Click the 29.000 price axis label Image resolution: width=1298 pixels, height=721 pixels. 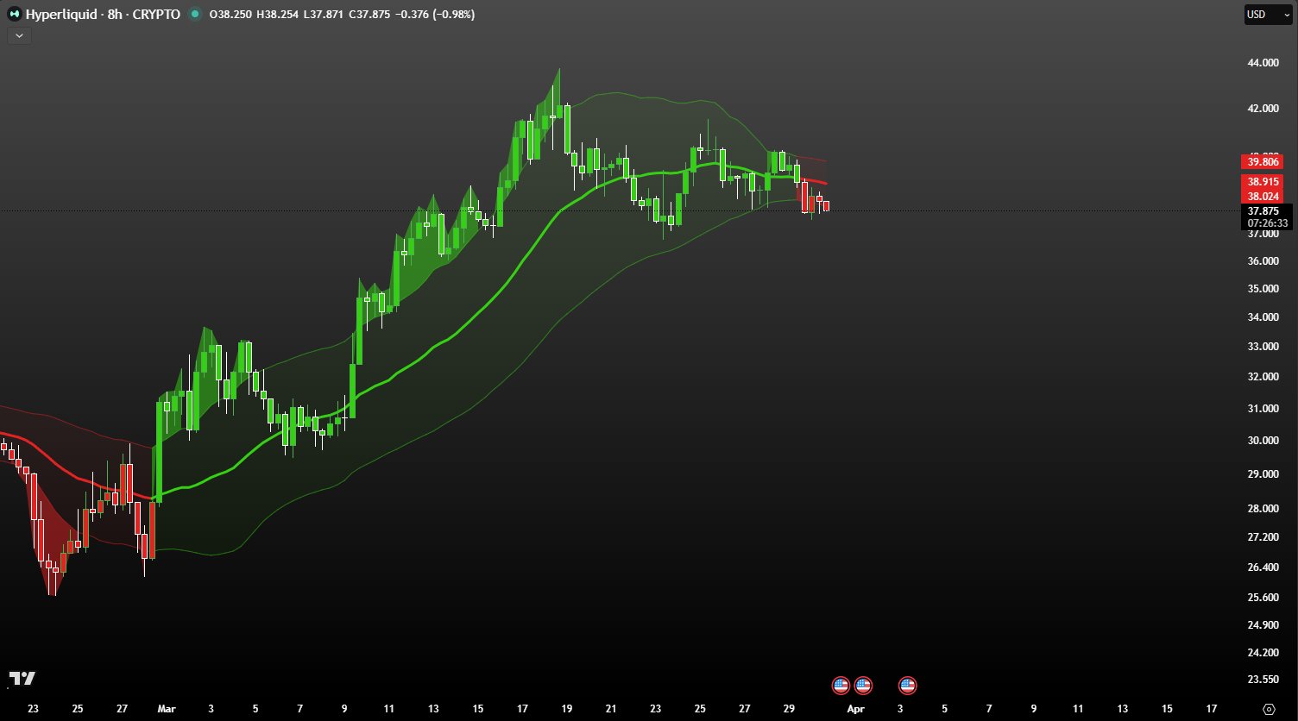pos(1263,474)
